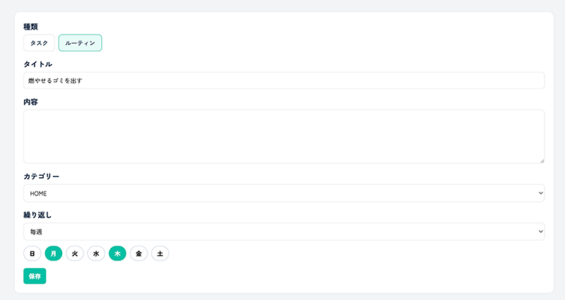
Task: Toggle Wednesday (水) day button
Action: pyautogui.click(x=96, y=253)
